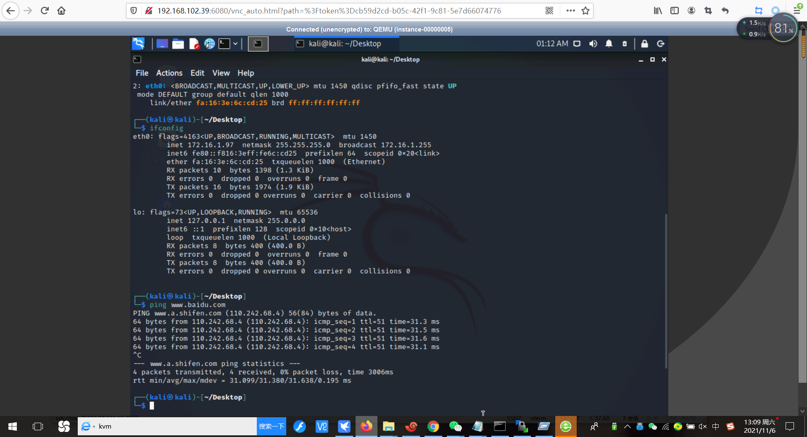This screenshot has height=437, width=807.
Task: Open the browser hamburger menu
Action: click(797, 11)
